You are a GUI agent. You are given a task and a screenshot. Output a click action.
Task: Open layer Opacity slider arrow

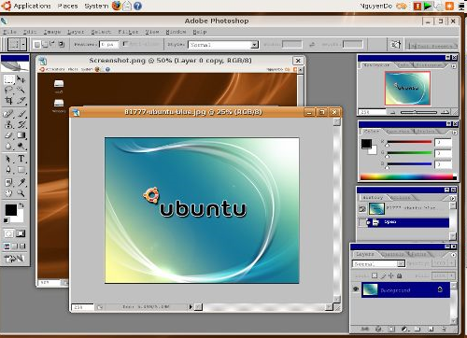pos(451,263)
